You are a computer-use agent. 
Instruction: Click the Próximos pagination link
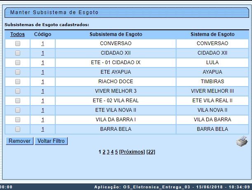[132, 152]
